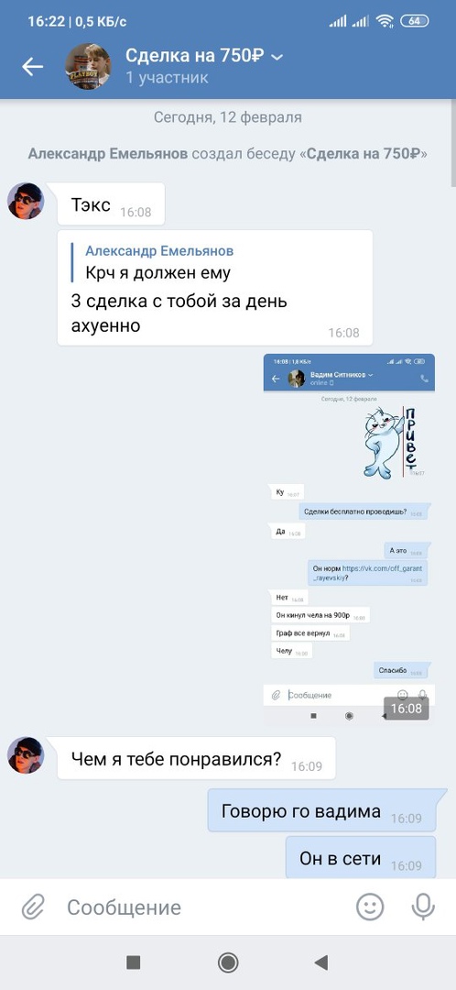Open quoted author Александр Емельянов name
This screenshot has height=990, width=456.
pos(159,250)
